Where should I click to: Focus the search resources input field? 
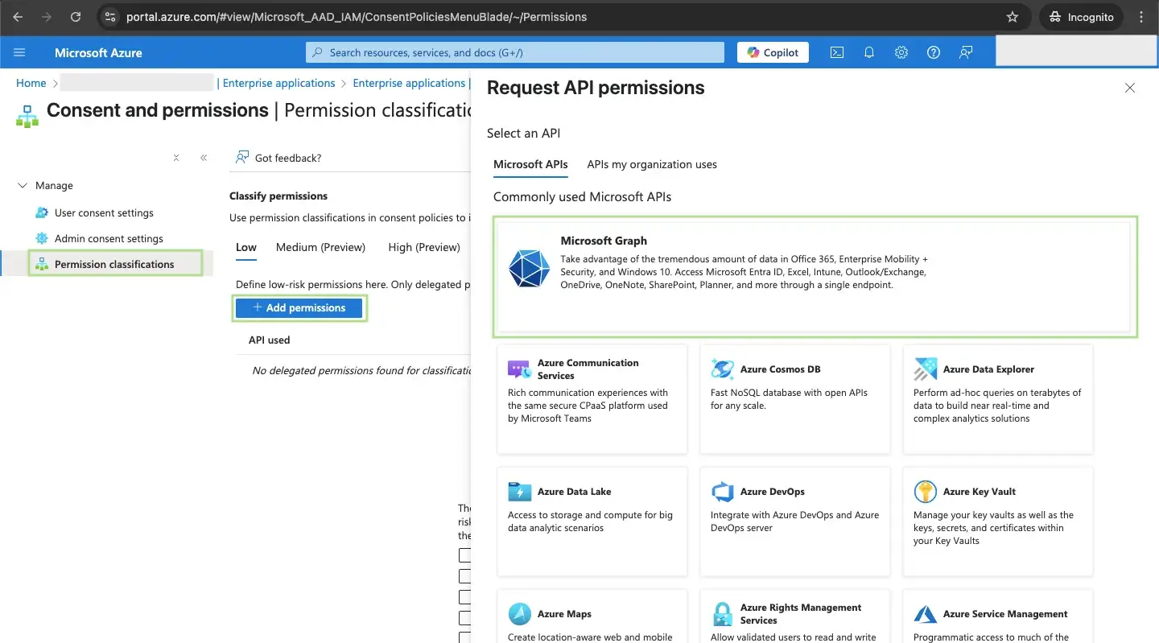[x=515, y=52]
